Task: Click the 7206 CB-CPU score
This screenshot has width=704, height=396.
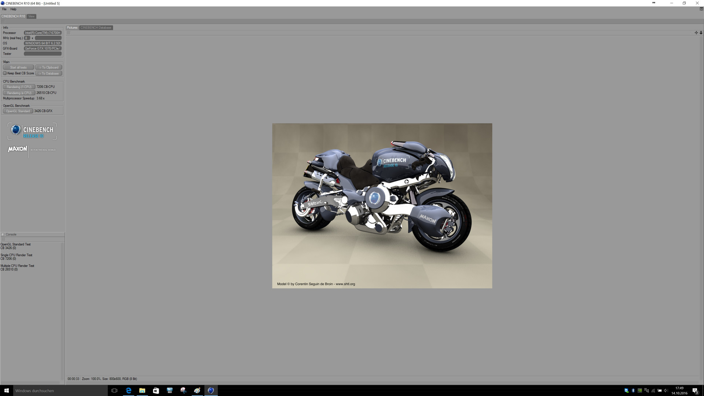Action: coord(46,87)
